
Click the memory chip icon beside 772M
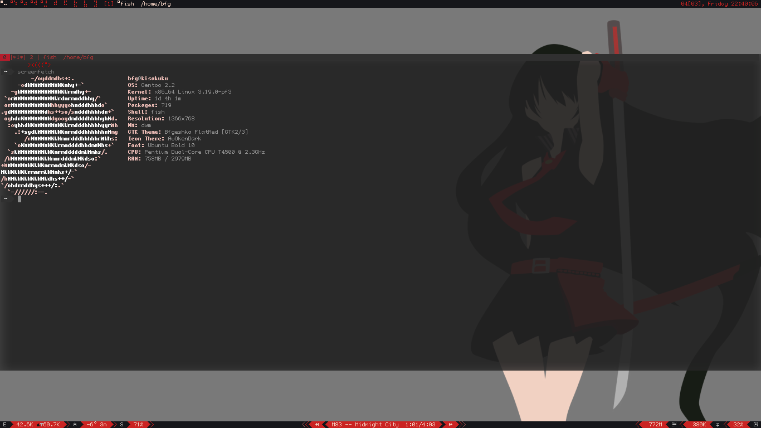tap(675, 425)
